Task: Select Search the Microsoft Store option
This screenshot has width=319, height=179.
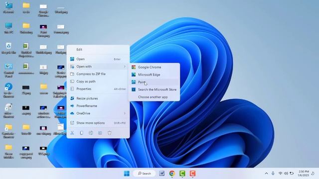Action: pos(154,89)
